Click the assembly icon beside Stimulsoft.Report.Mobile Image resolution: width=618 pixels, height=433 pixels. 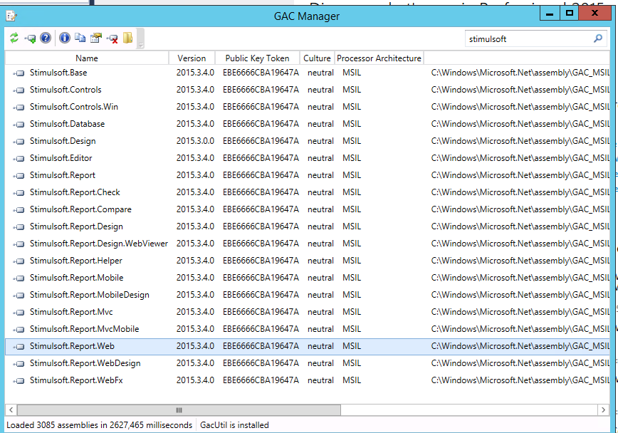[19, 278]
